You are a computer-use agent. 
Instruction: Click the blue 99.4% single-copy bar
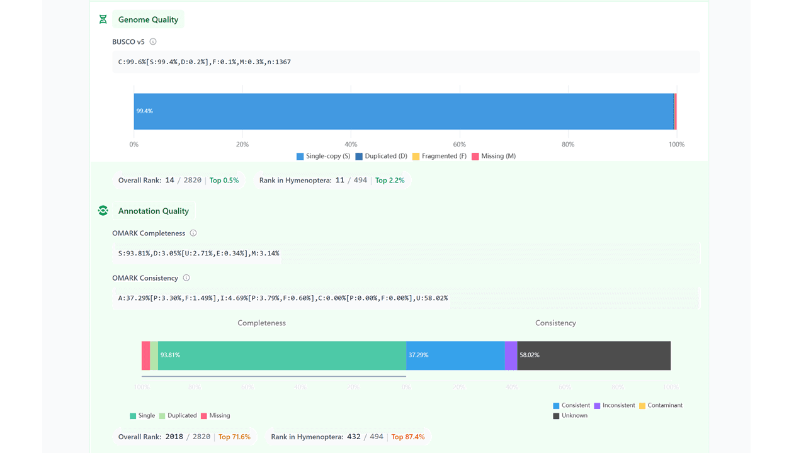(403, 111)
